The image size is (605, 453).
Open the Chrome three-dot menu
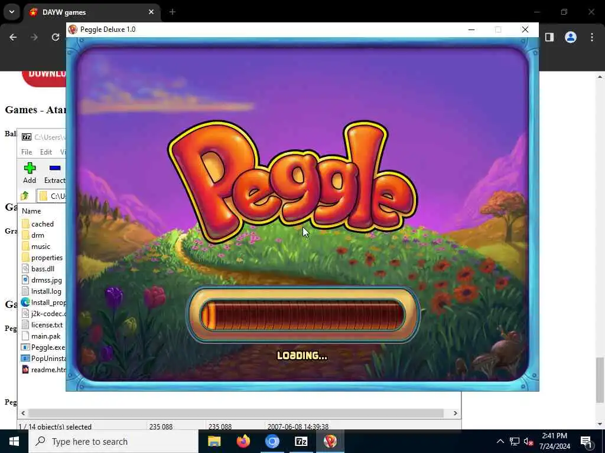592,37
